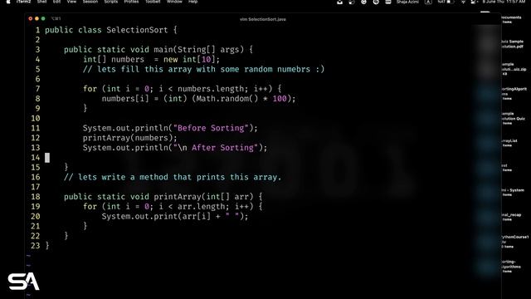This screenshot has height=299, width=531.
Task: Open the Session menu
Action: tap(90, 2)
